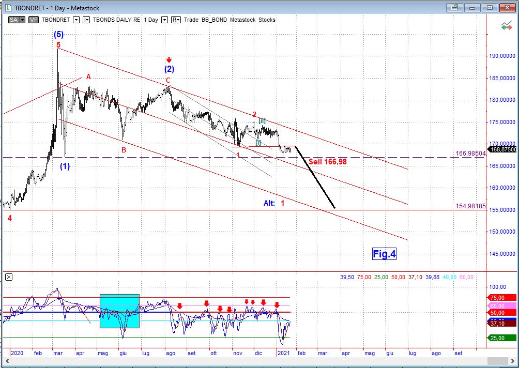Click Stocks in the toolbar

pyautogui.click(x=267, y=20)
